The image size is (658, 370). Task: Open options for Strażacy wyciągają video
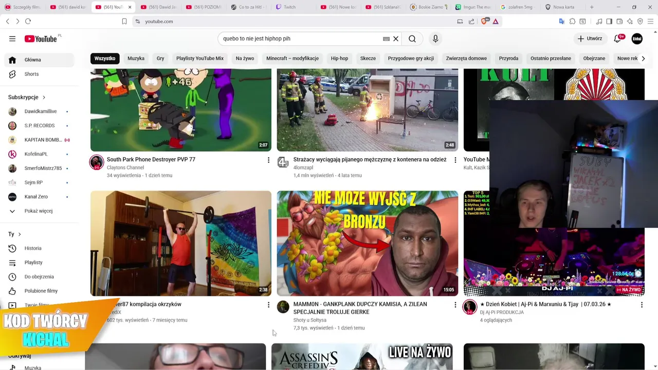(x=454, y=160)
